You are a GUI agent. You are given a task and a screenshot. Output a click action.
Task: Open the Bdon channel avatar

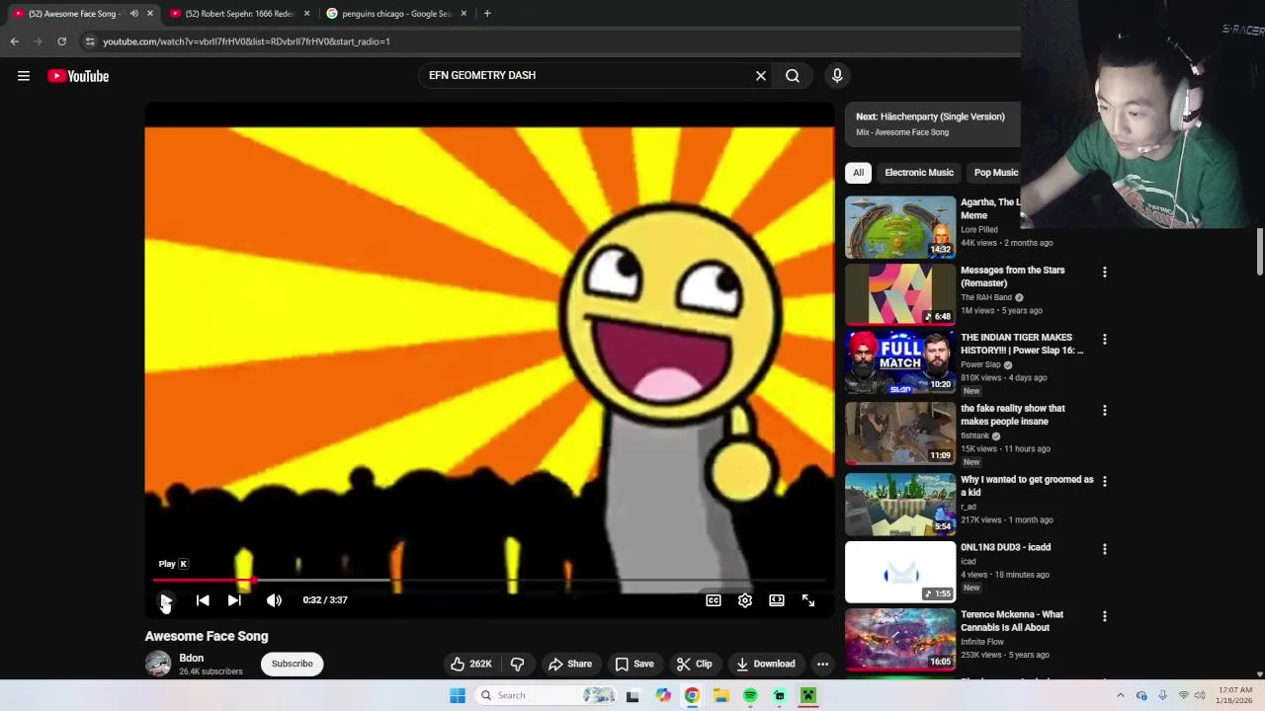158,664
